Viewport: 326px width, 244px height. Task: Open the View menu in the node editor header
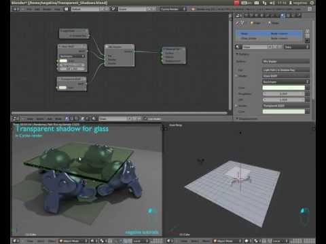30,119
